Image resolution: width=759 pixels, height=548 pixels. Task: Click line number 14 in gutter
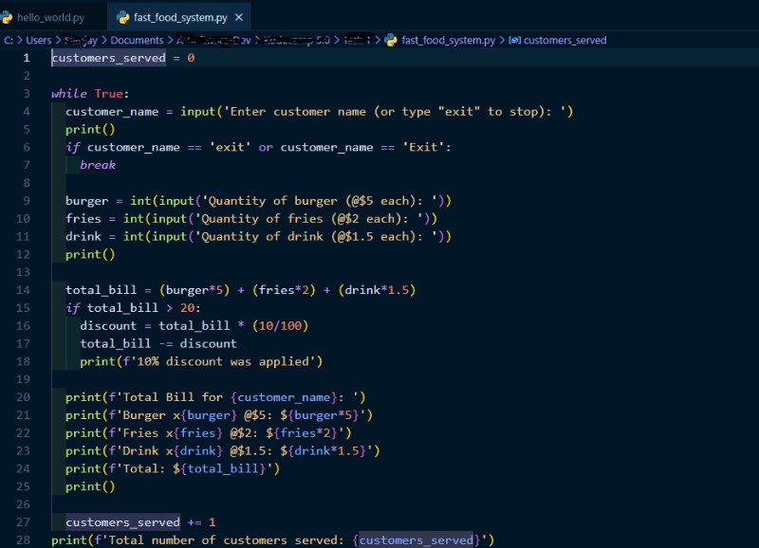23,290
